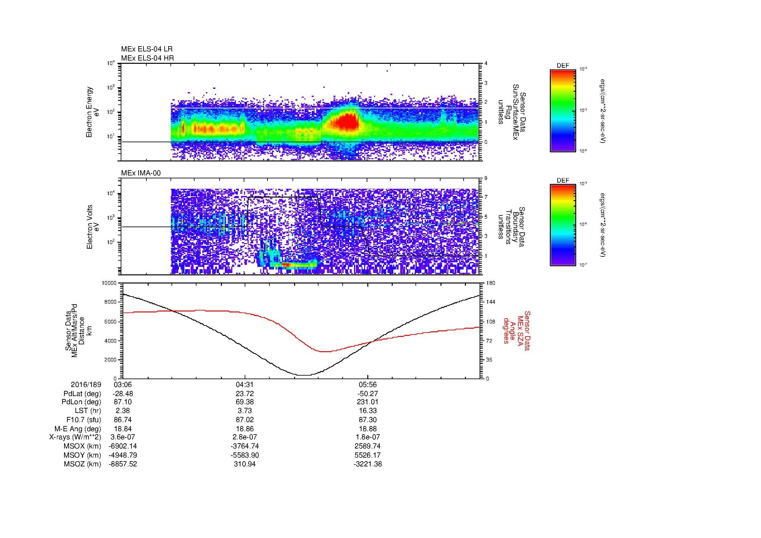Click the lower color bar units label
Image resolution: width=761 pixels, height=538 pixels.
[603, 226]
